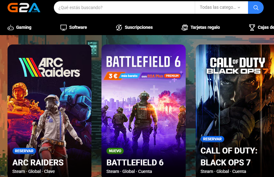Select the NUEVO badge on Battlefield 6
Viewport: 274px width, 177px height.
coord(115,151)
